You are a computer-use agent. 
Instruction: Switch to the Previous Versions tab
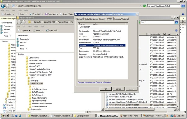(x=121, y=19)
